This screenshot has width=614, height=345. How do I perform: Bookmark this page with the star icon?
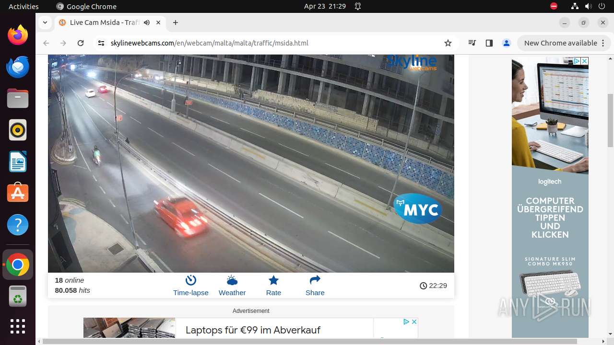(448, 43)
